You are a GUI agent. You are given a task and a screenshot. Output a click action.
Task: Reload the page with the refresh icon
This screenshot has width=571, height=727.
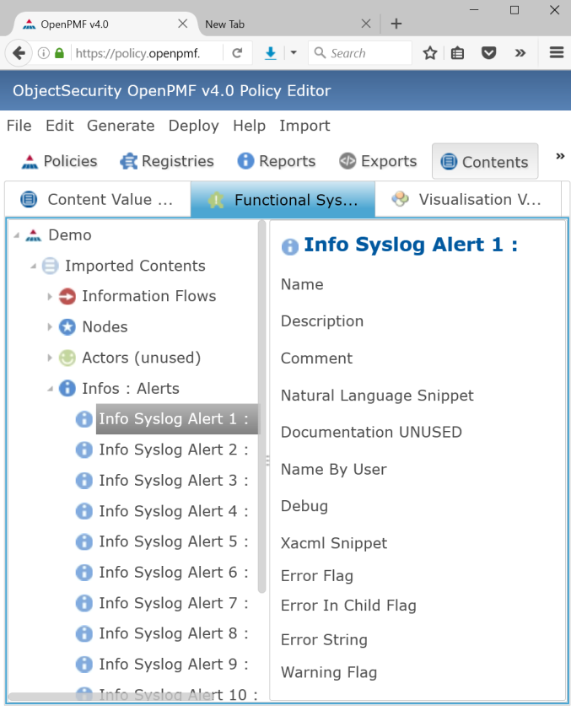click(x=237, y=53)
